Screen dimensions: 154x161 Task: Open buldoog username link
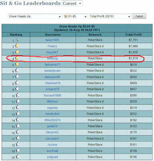click(x=52, y=58)
